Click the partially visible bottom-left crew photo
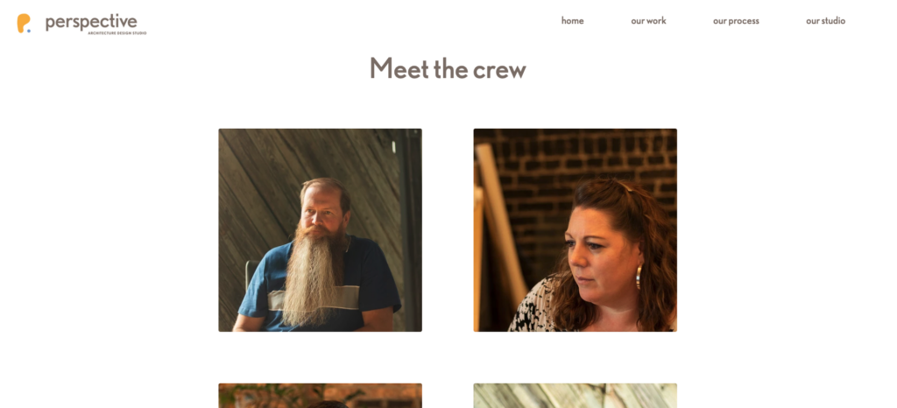This screenshot has height=408, width=897. tap(321, 396)
